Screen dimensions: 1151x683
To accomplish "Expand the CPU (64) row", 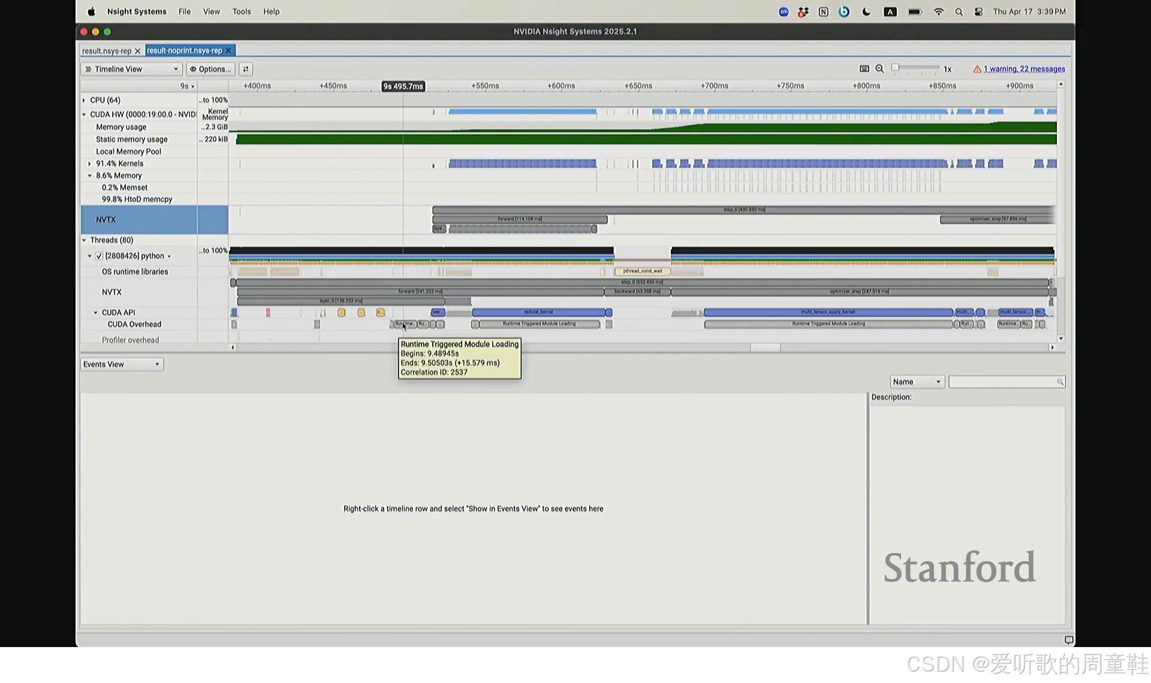I will tap(84, 100).
